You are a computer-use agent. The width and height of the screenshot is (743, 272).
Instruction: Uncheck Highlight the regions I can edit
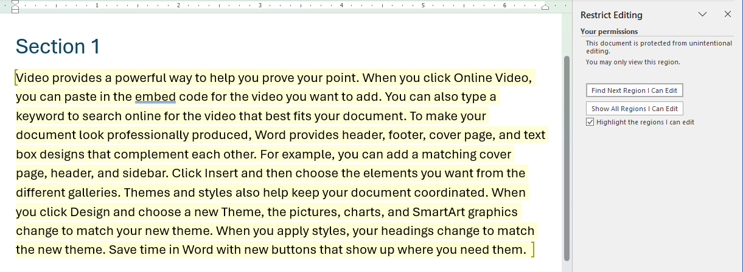click(590, 122)
